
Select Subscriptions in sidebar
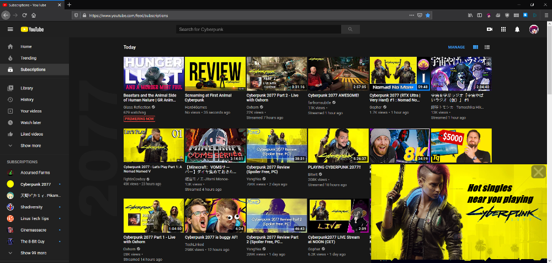click(x=34, y=69)
